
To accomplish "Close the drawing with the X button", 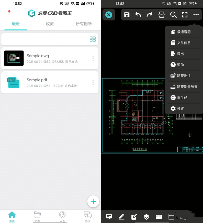I will click(x=109, y=15).
